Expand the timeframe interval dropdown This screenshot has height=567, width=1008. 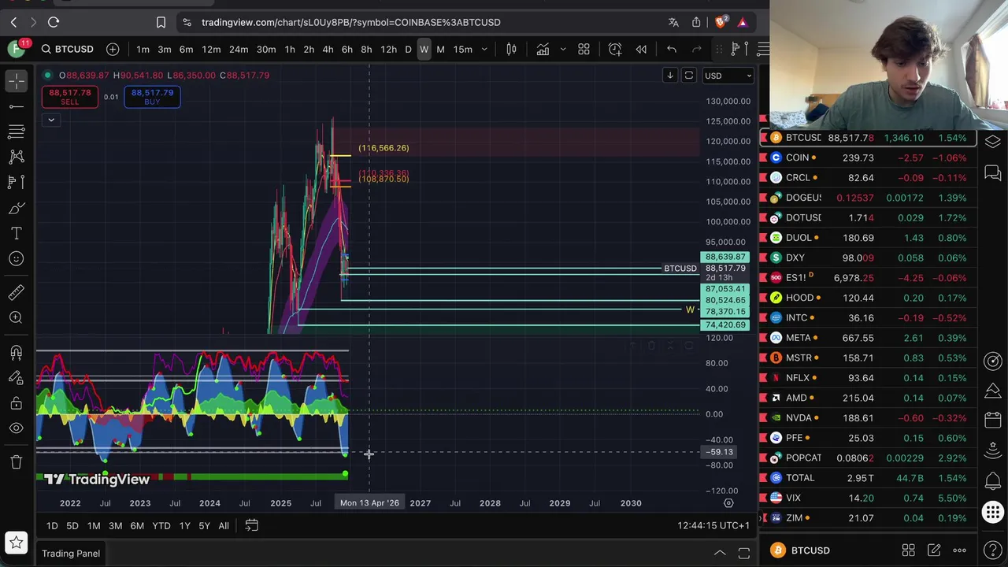tap(484, 50)
